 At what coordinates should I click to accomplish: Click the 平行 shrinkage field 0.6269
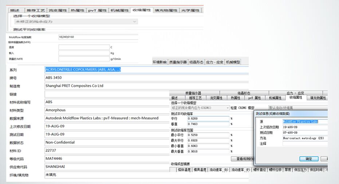pyautogui.click(x=208, y=118)
